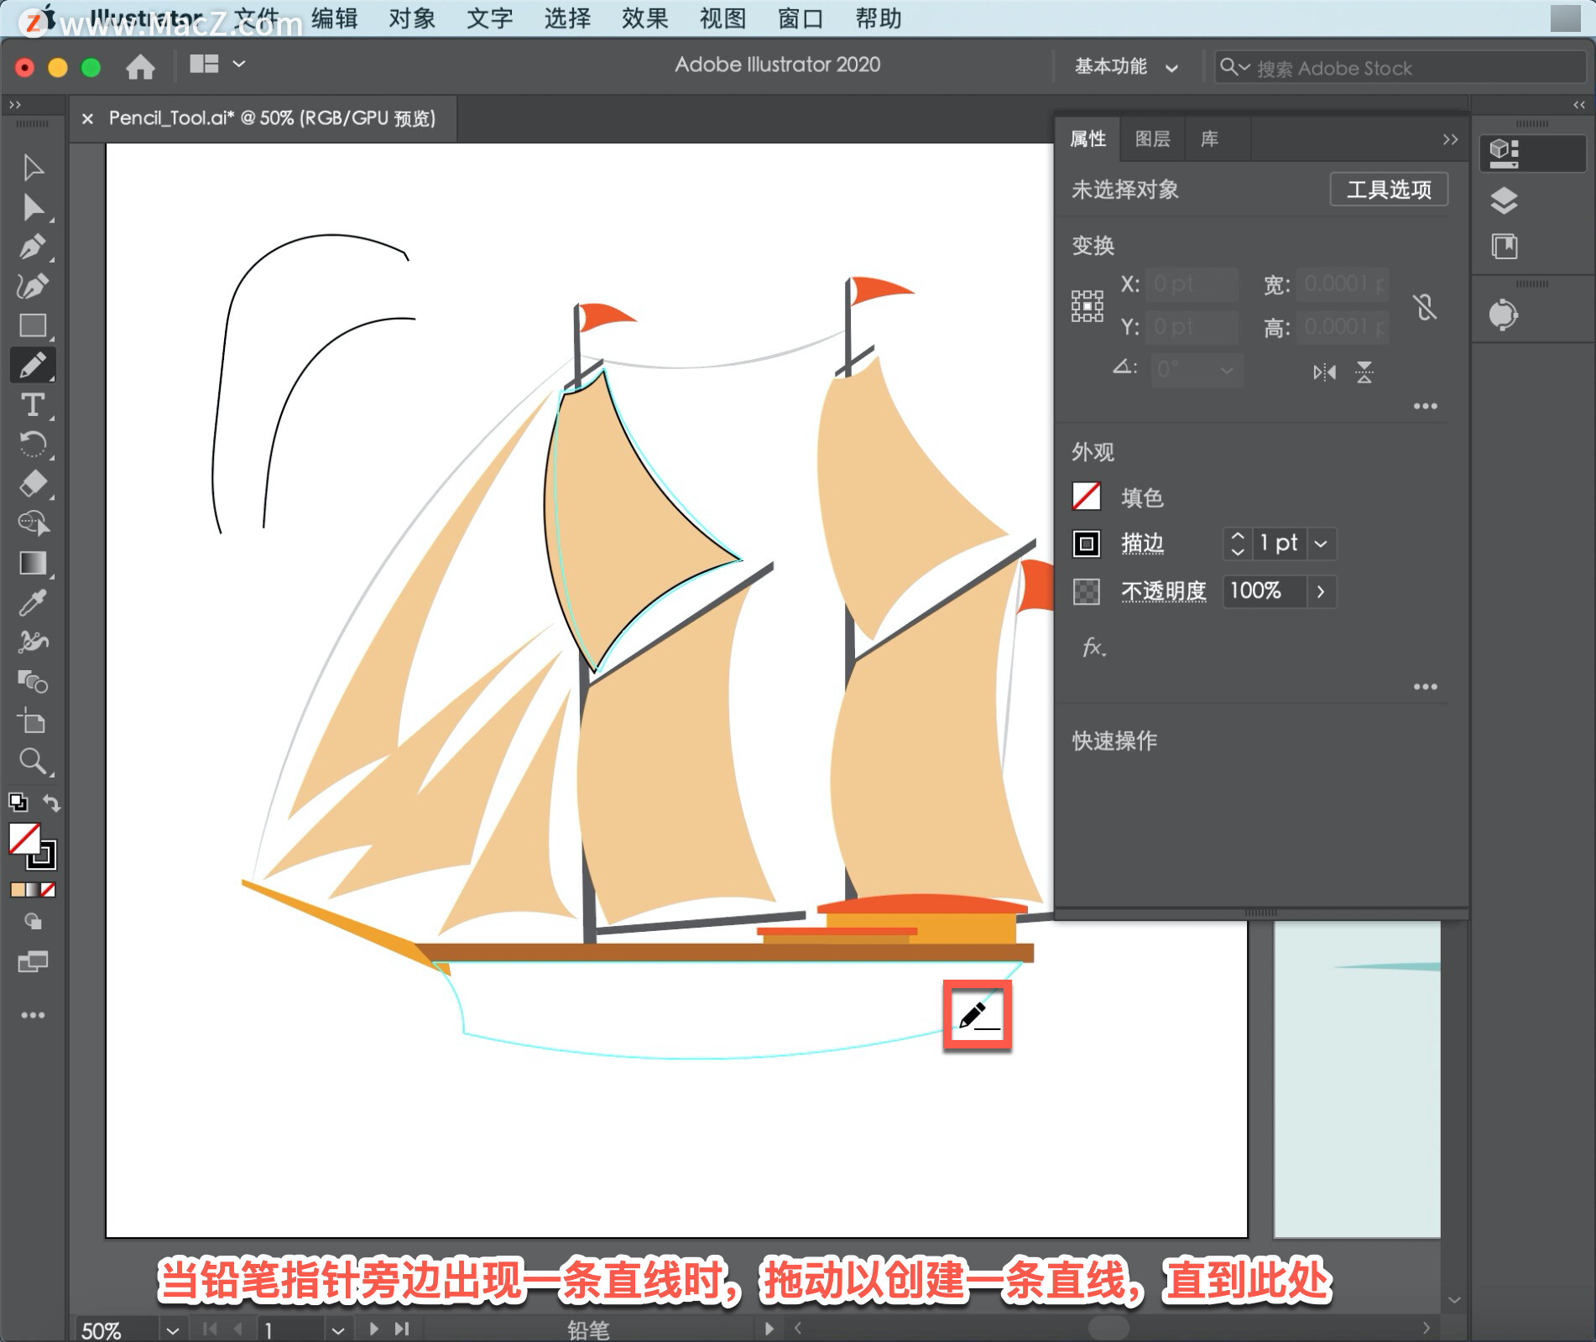Select the Pen tool
This screenshot has width=1596, height=1342.
(33, 247)
